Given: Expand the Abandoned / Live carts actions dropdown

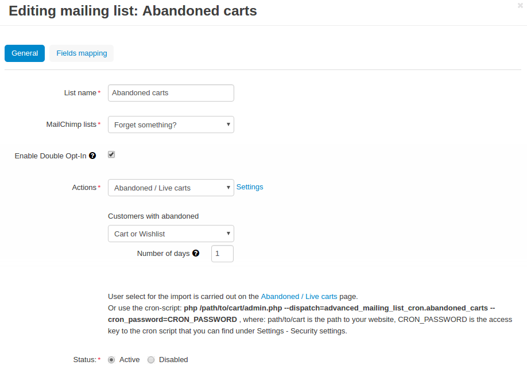Looking at the screenshot, I should pyautogui.click(x=170, y=188).
